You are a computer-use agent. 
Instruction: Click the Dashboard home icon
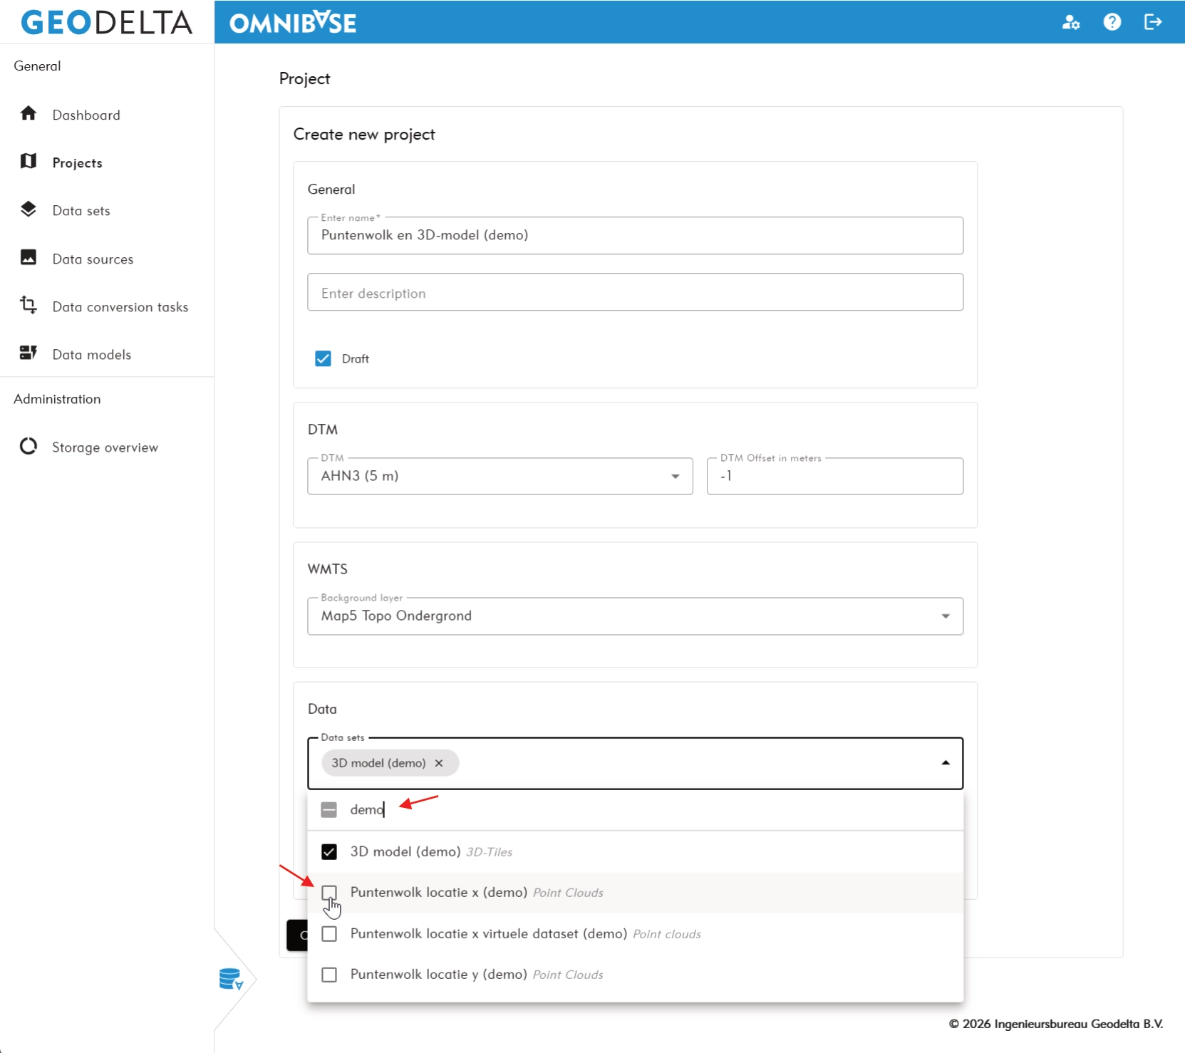tap(29, 114)
